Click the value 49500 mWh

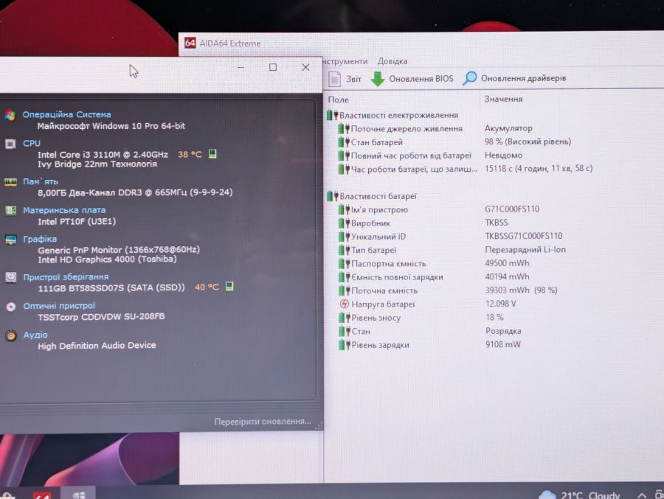507,263
